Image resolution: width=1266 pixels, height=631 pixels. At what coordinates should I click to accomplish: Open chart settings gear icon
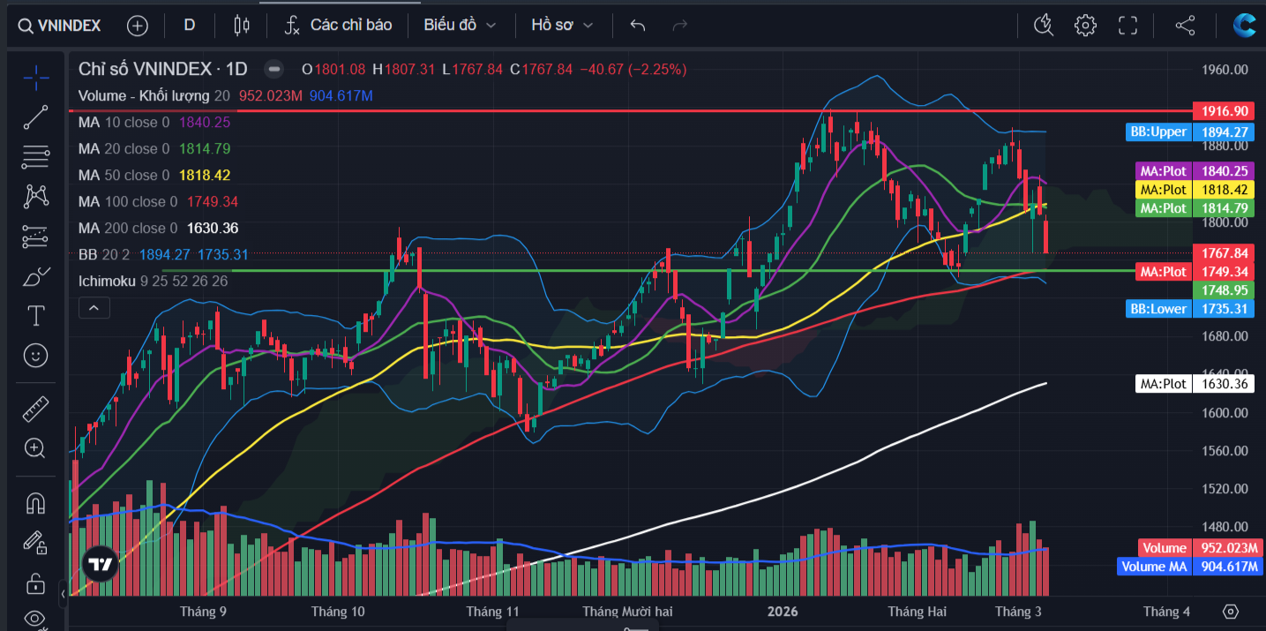[x=1084, y=26]
